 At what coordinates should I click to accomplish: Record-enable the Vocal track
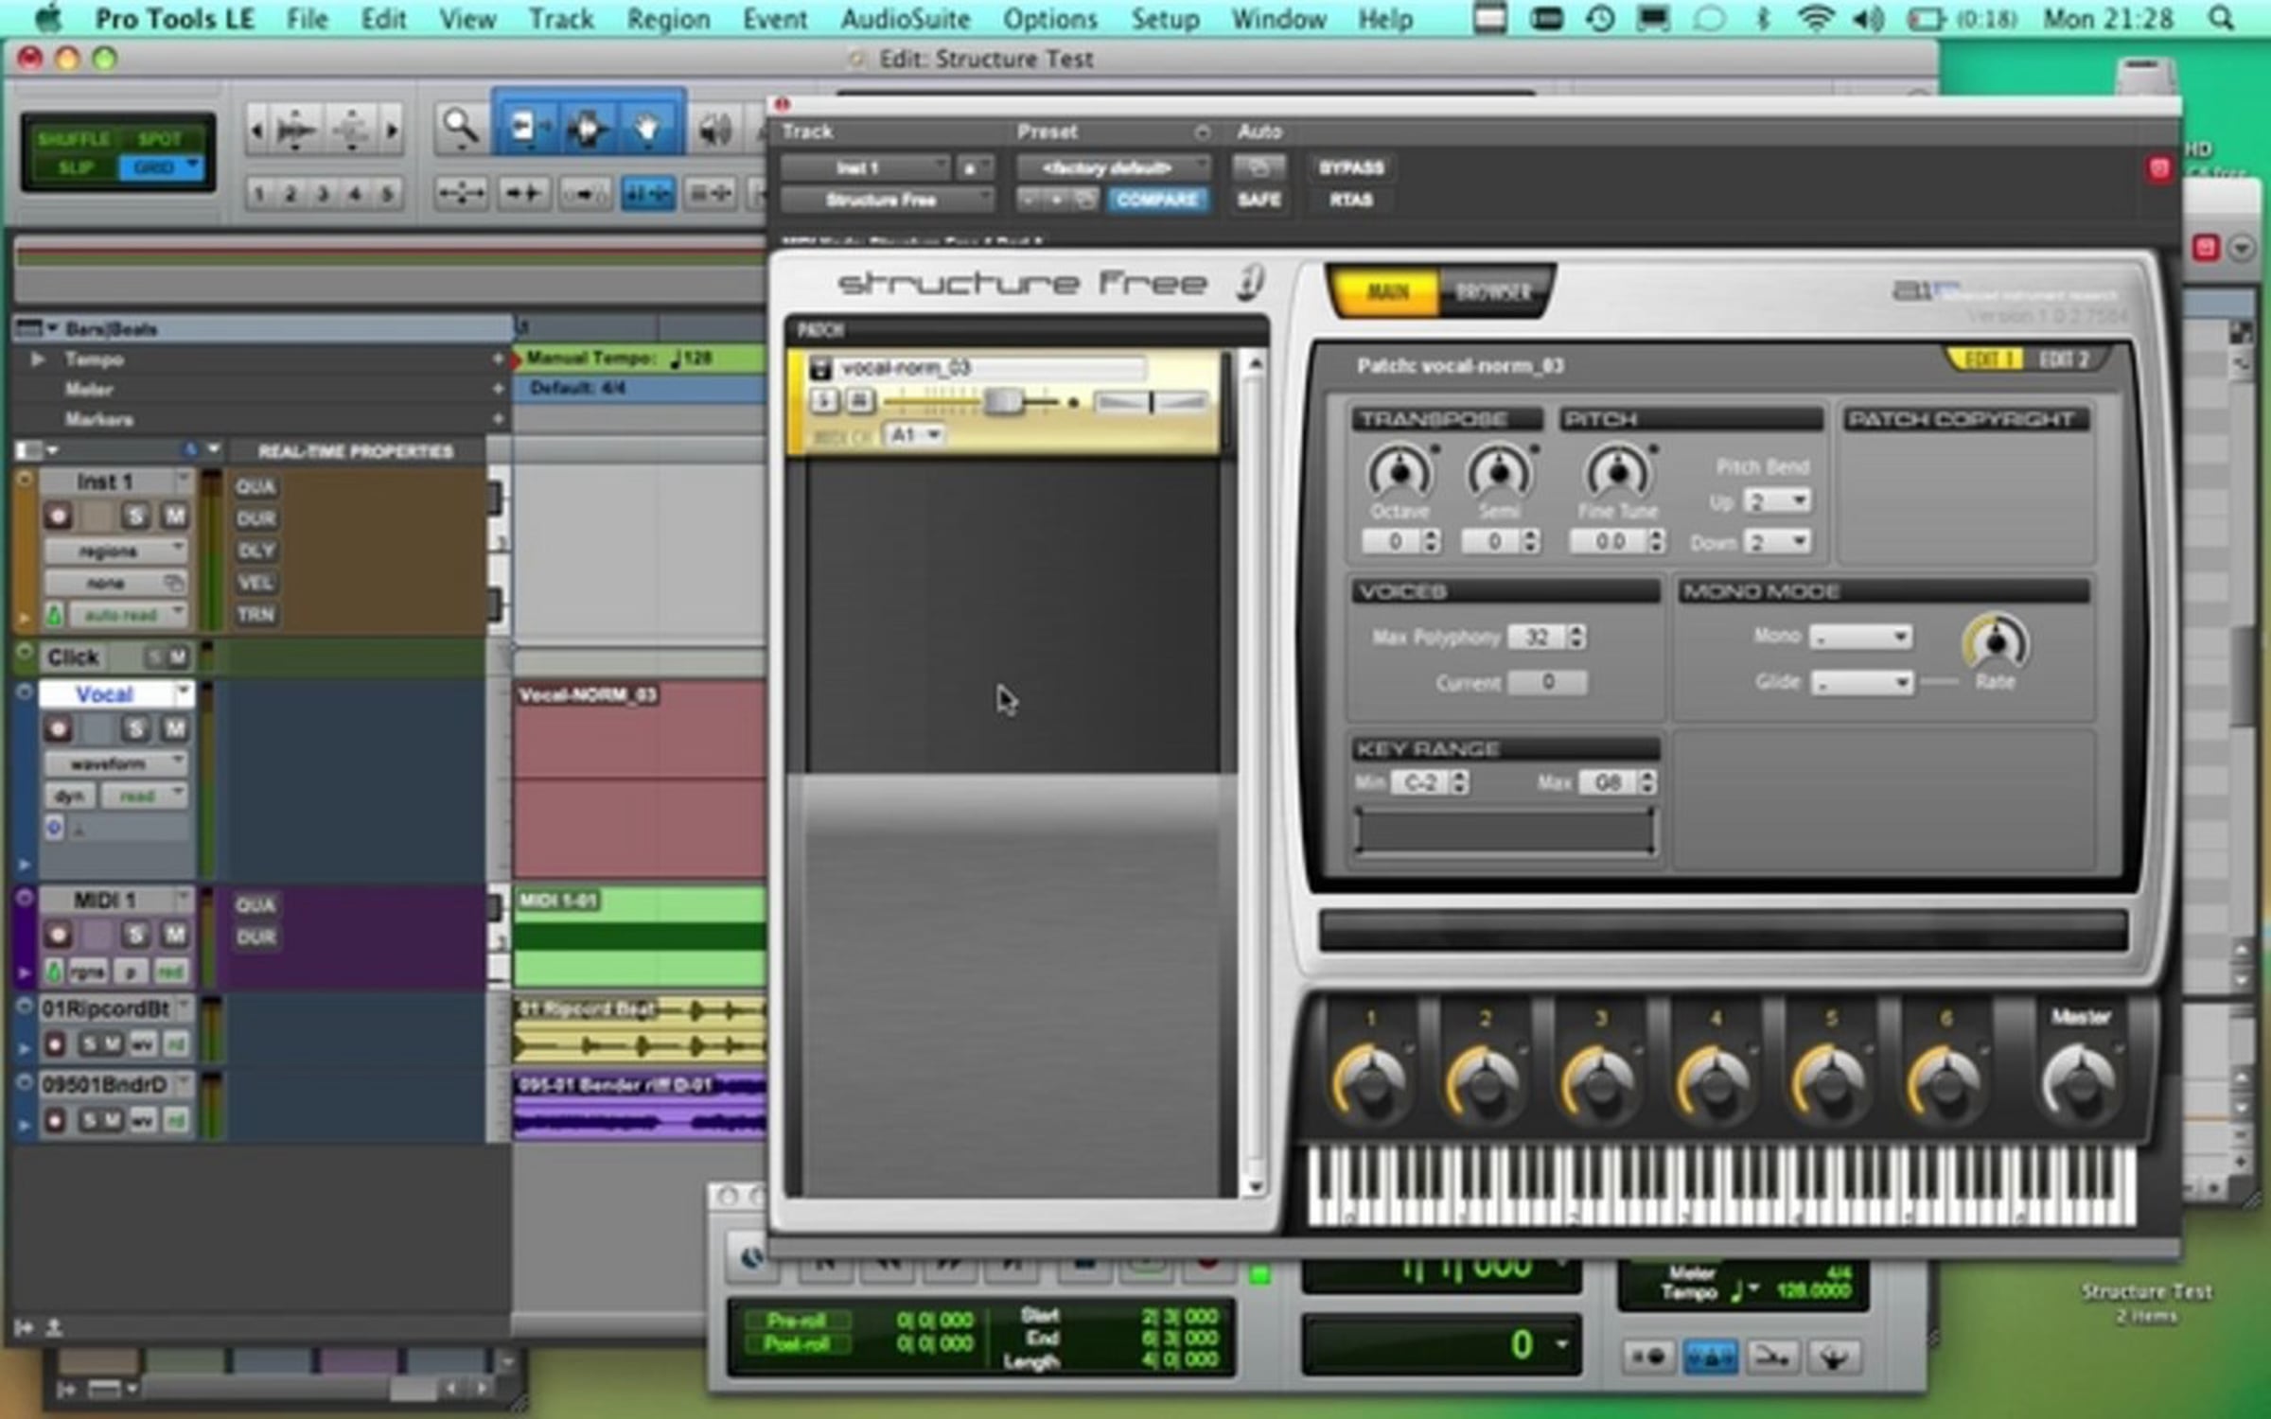tap(58, 728)
